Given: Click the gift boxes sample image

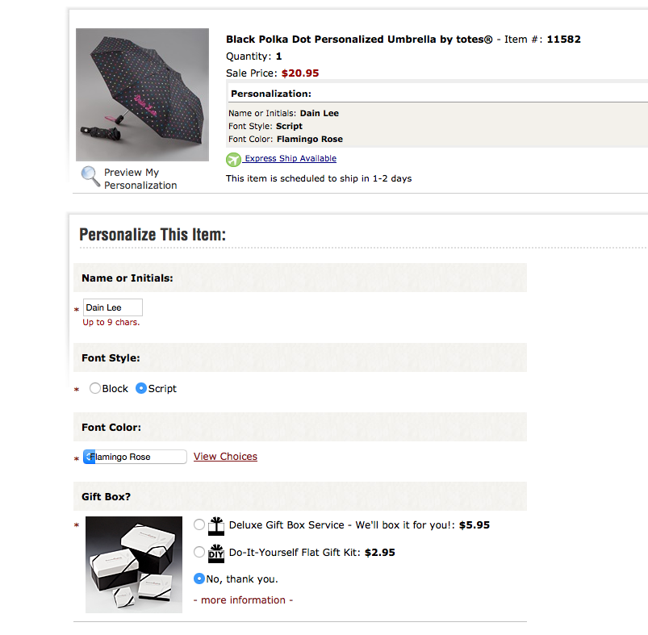Looking at the screenshot, I should 134,564.
